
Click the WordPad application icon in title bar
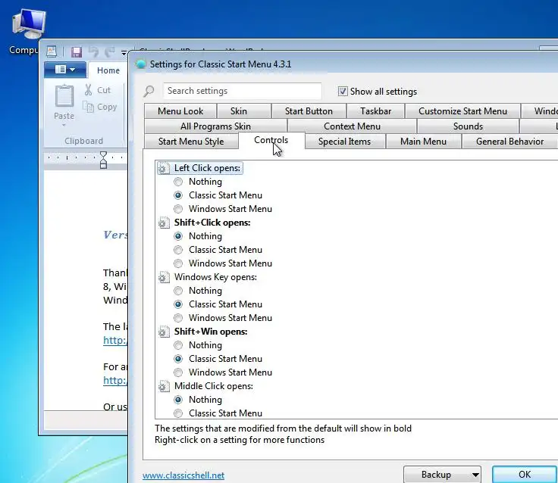point(52,51)
